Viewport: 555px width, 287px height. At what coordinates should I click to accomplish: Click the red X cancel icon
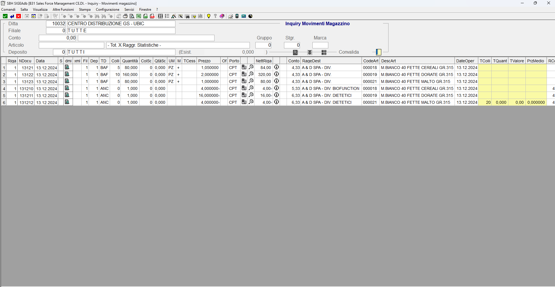[x=19, y=16]
